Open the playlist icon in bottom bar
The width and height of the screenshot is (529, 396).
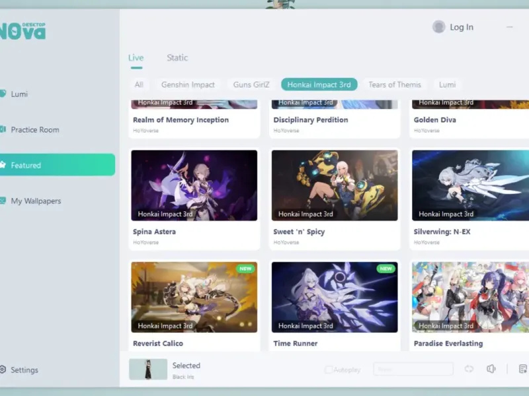coord(522,369)
